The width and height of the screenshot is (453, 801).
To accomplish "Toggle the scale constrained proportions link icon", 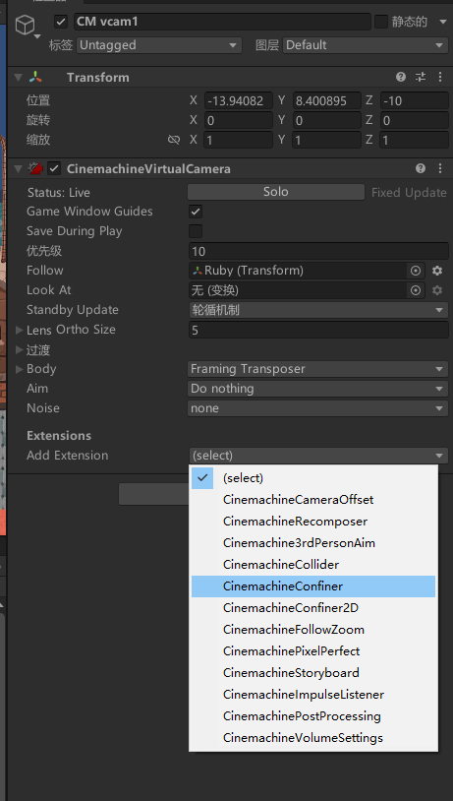I will coord(174,140).
